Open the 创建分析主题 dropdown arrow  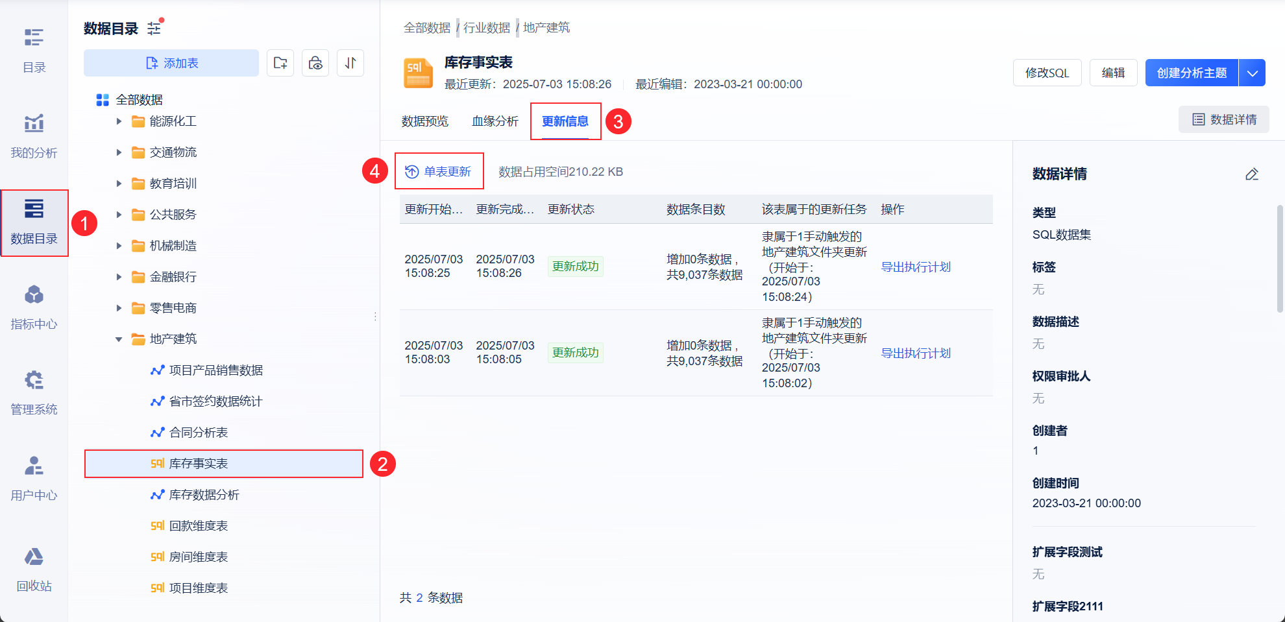(1253, 73)
